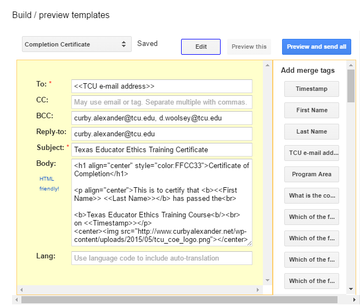The height and width of the screenshot is (306, 360).
Task: Click the Edit button
Action: [201, 47]
